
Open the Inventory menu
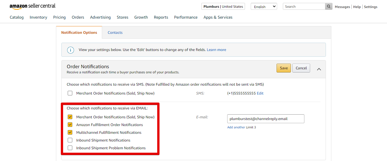pos(38,17)
